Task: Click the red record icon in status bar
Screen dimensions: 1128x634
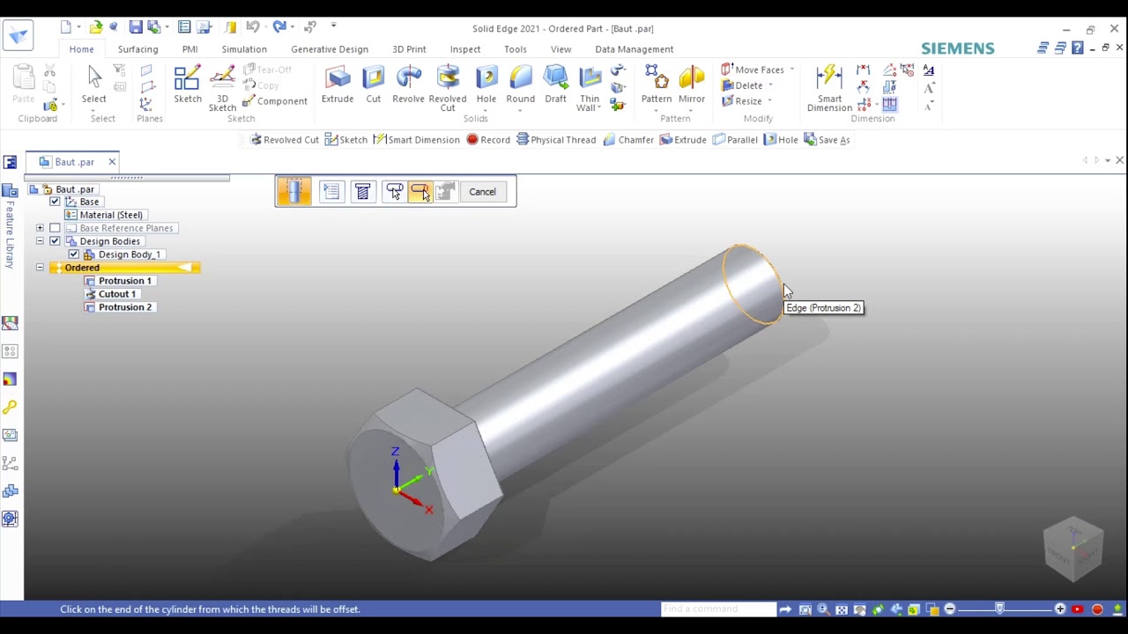Action: click(1097, 609)
